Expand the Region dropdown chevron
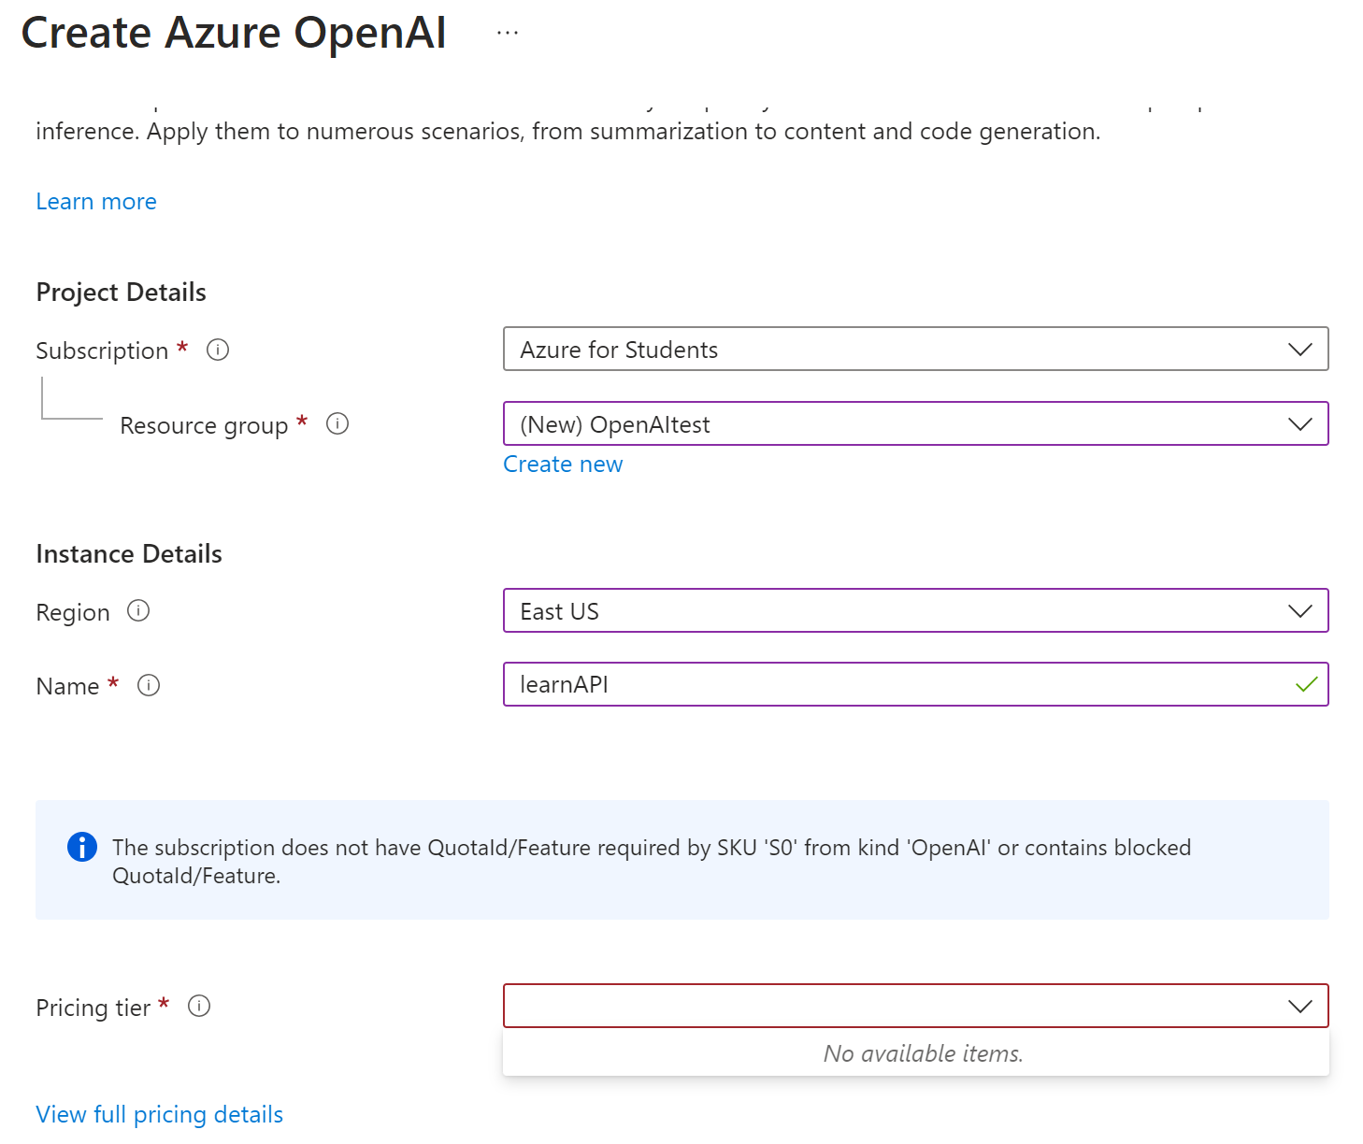 (x=1299, y=610)
